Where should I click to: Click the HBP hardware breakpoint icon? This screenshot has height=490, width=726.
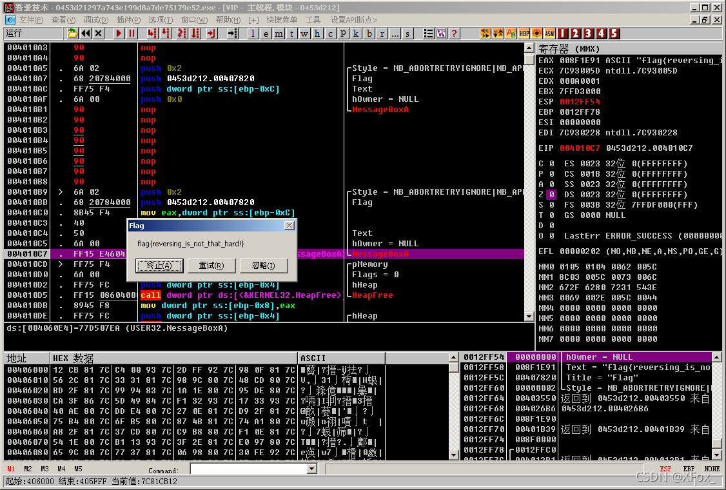click(524, 34)
